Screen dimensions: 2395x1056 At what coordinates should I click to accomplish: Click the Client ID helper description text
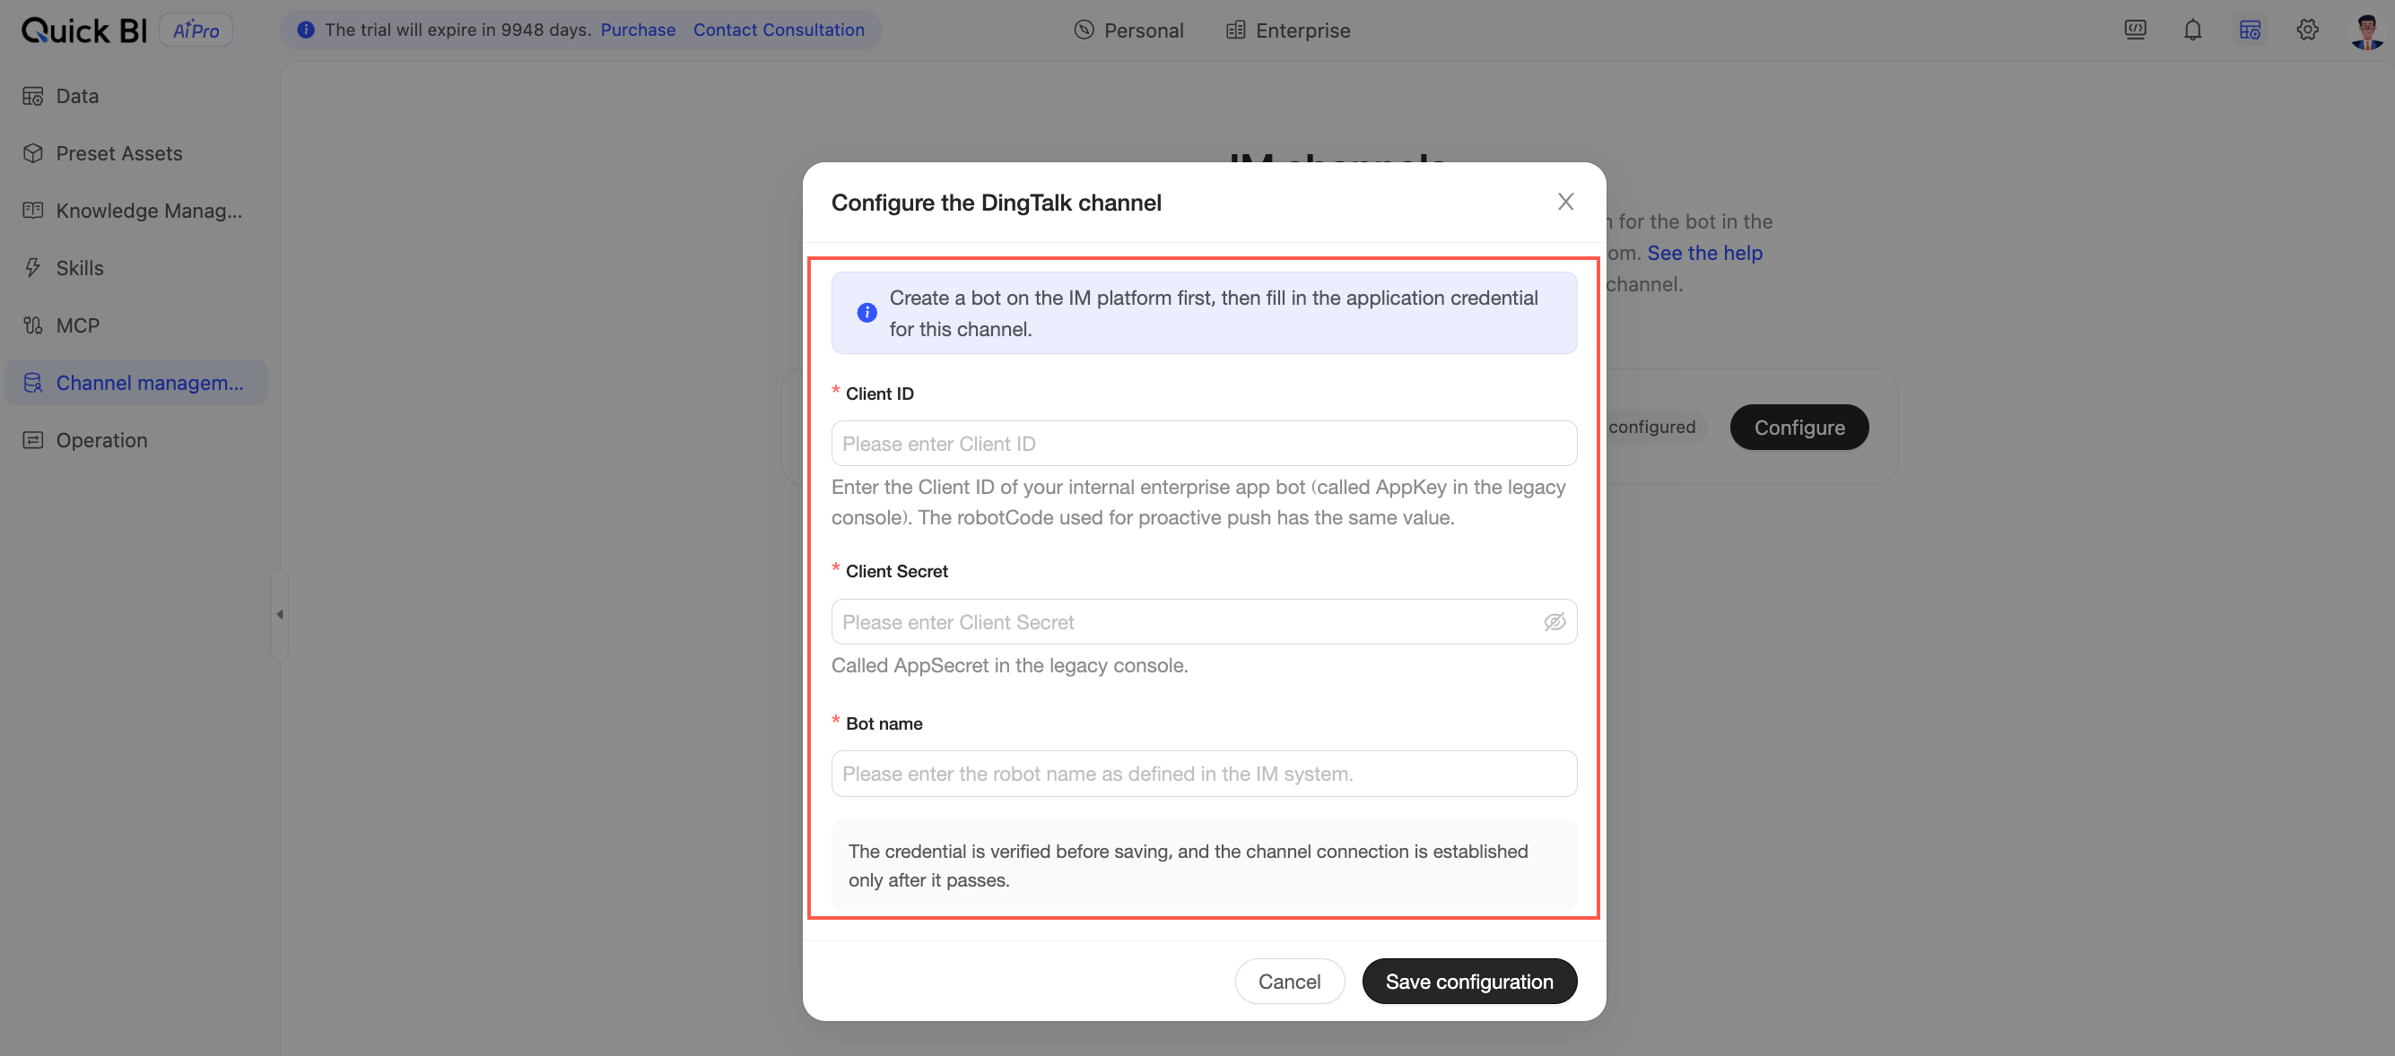1198,503
